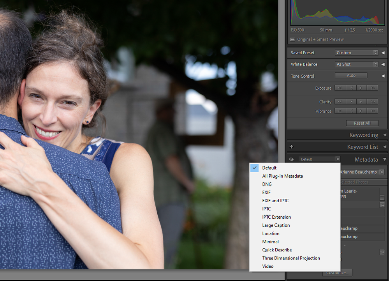389x281 pixels.
Task: Select EXIF and IPTC from the menu
Action: tap(275, 201)
